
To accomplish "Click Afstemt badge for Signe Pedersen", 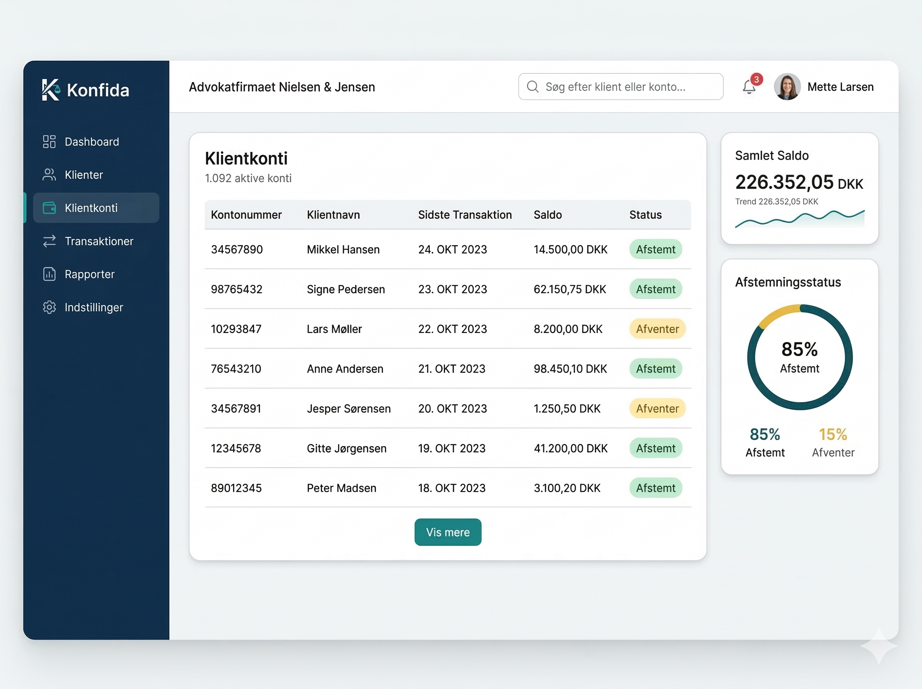I will click(x=656, y=289).
